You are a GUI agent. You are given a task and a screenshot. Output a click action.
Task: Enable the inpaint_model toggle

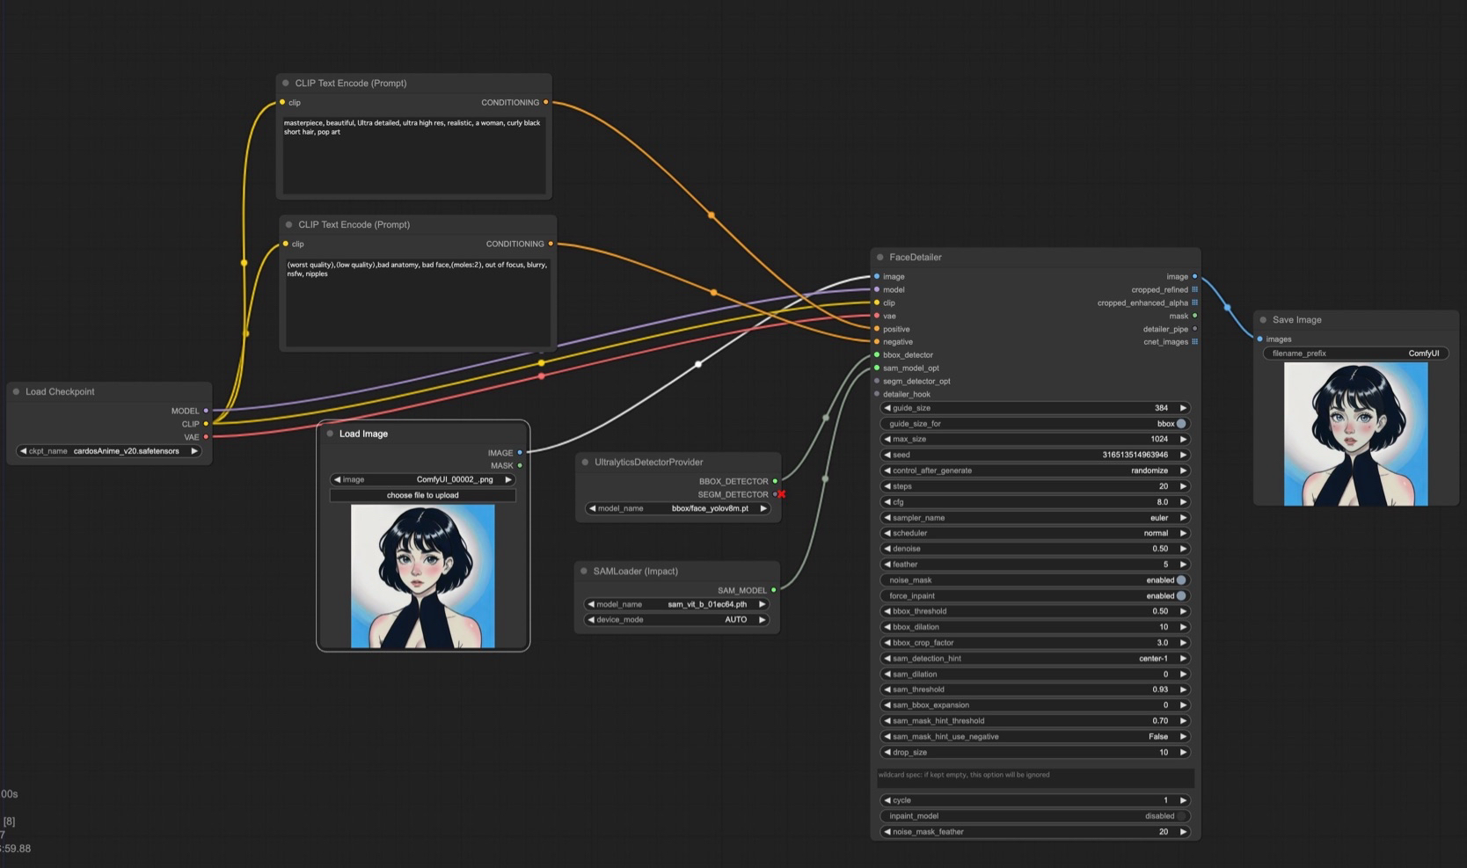tap(1181, 816)
